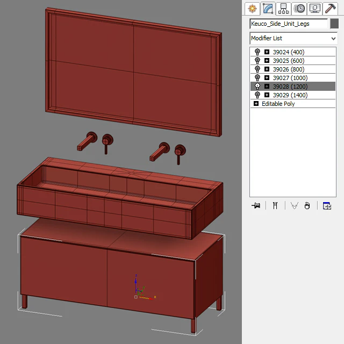Image resolution: width=344 pixels, height=344 pixels.
Task: Open the Create panel tab
Action: click(252, 9)
